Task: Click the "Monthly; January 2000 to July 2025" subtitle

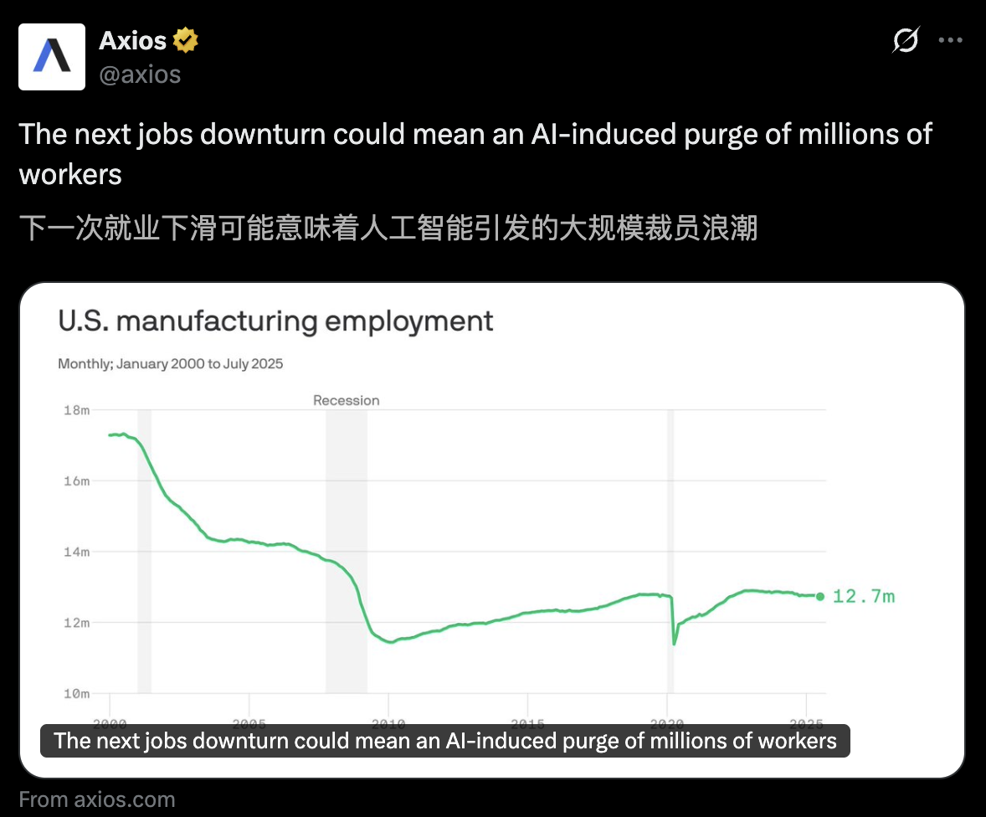Action: [171, 363]
